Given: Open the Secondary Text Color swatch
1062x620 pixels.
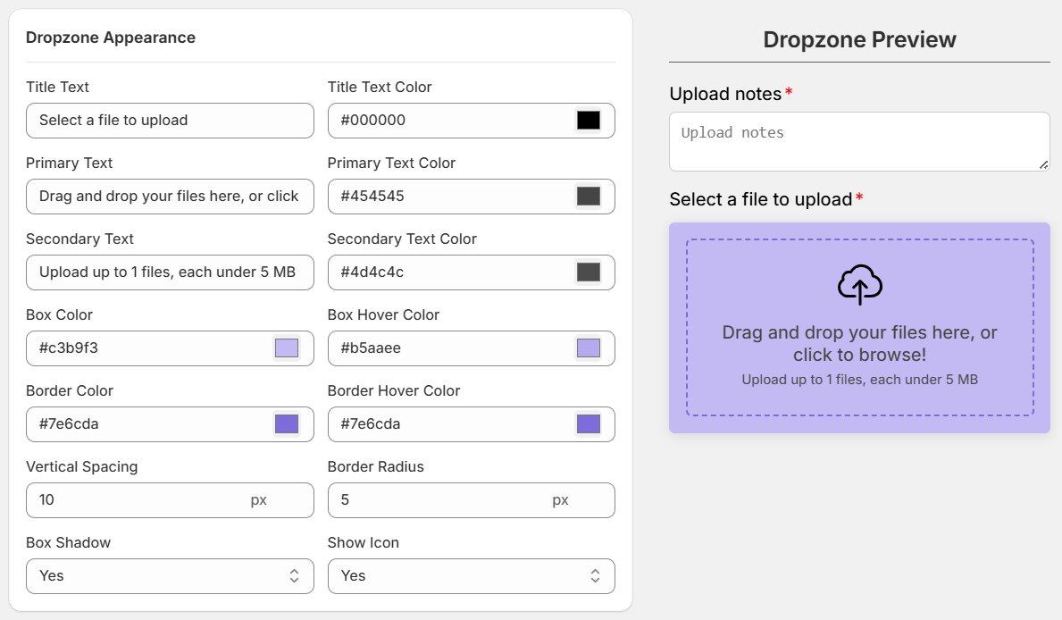Looking at the screenshot, I should point(588,272).
